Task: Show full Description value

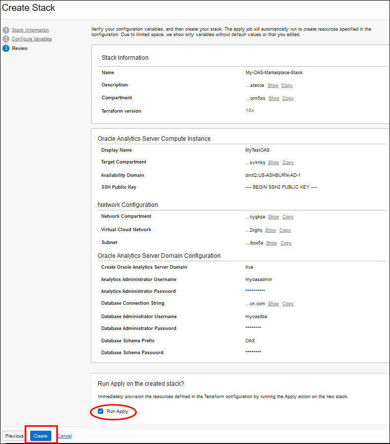Action: [273, 85]
